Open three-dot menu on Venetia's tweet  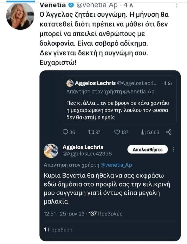pos(177,6)
